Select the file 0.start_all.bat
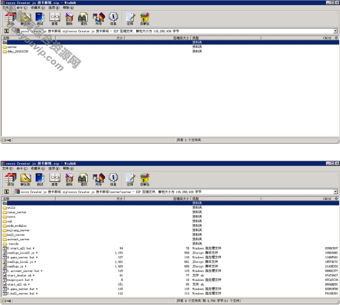Screen dimensions: 340x305 (x=19, y=249)
